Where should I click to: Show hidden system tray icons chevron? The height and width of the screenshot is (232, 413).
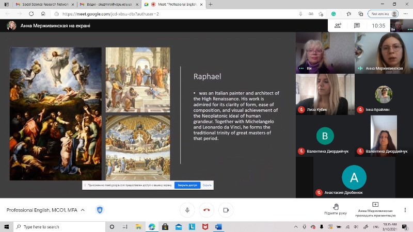click(296, 227)
